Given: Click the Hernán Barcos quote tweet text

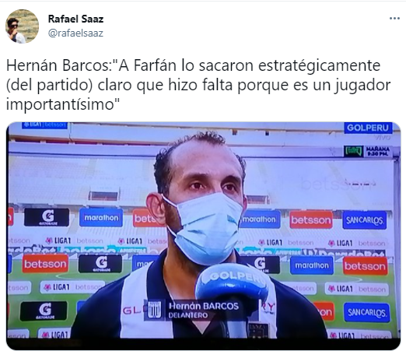Looking at the screenshot, I should click(x=198, y=85).
